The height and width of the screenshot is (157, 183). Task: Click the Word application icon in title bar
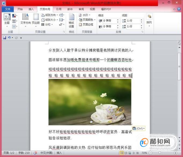(4, 3)
